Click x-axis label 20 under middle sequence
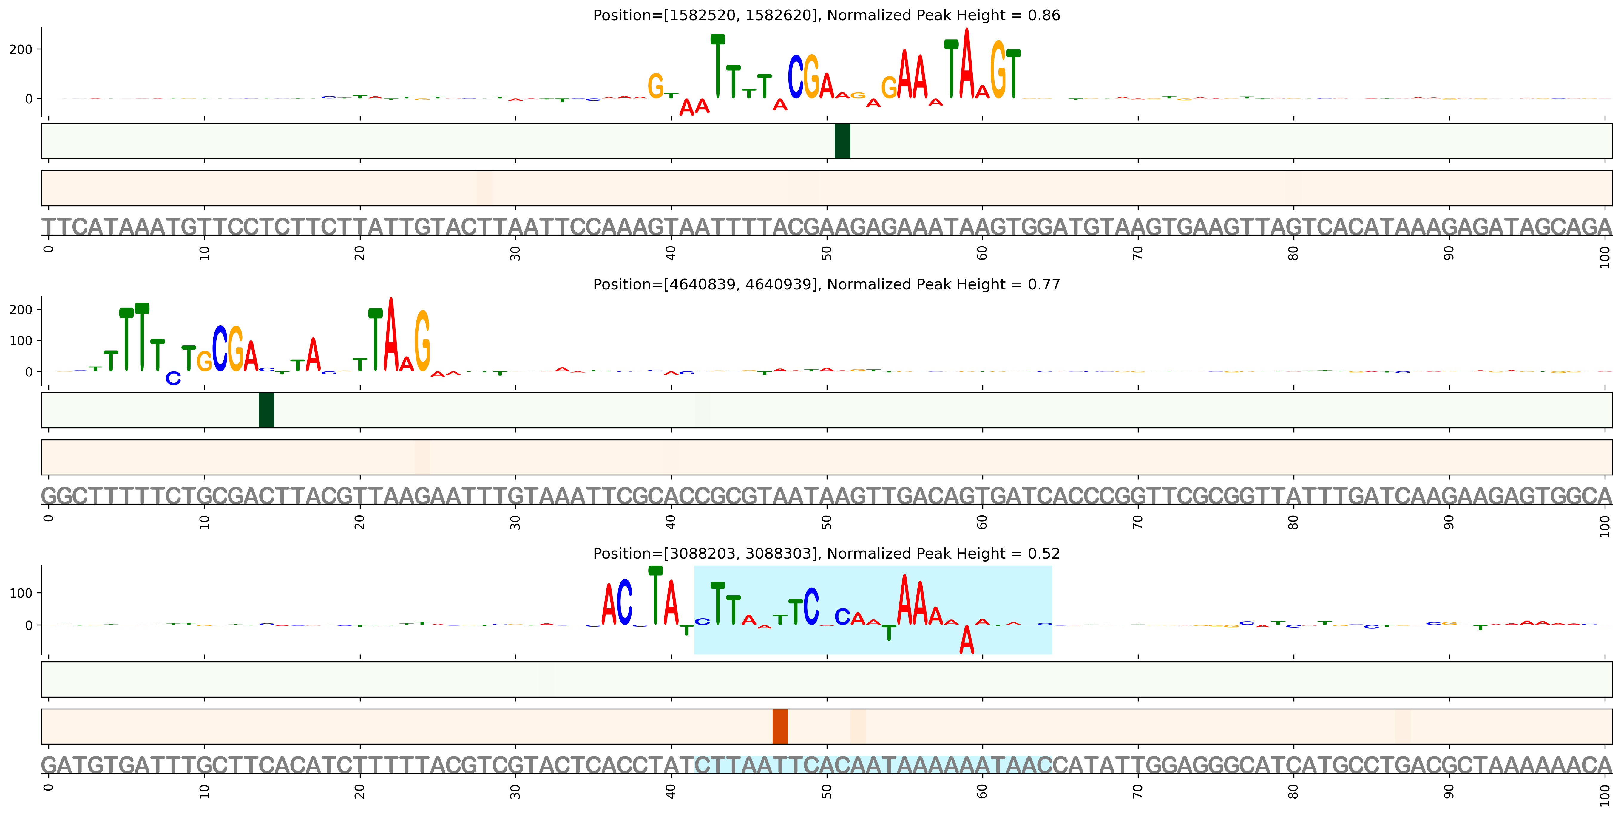The height and width of the screenshot is (815, 1621). point(359,522)
